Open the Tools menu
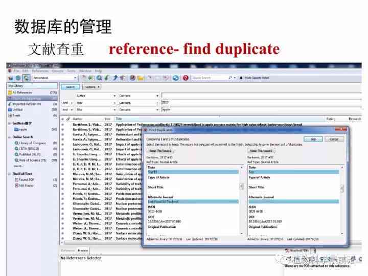368x276 pixels. (x=72, y=71)
